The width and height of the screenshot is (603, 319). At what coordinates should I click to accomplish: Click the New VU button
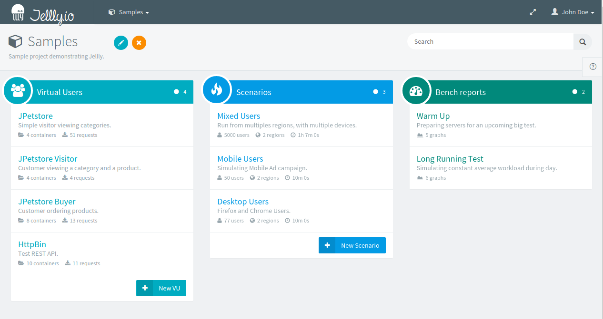coord(161,288)
